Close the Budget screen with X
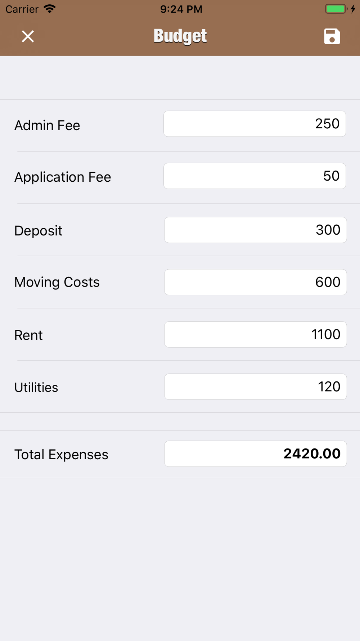360x641 pixels. (28, 36)
